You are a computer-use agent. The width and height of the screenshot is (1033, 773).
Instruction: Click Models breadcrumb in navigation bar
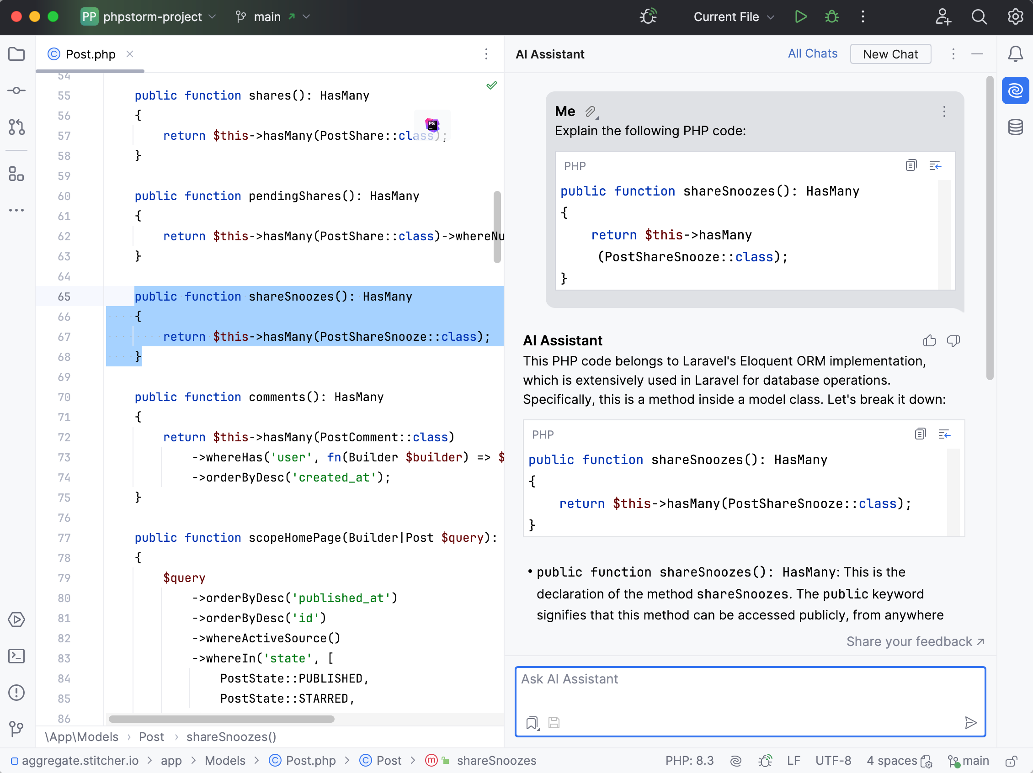(225, 761)
